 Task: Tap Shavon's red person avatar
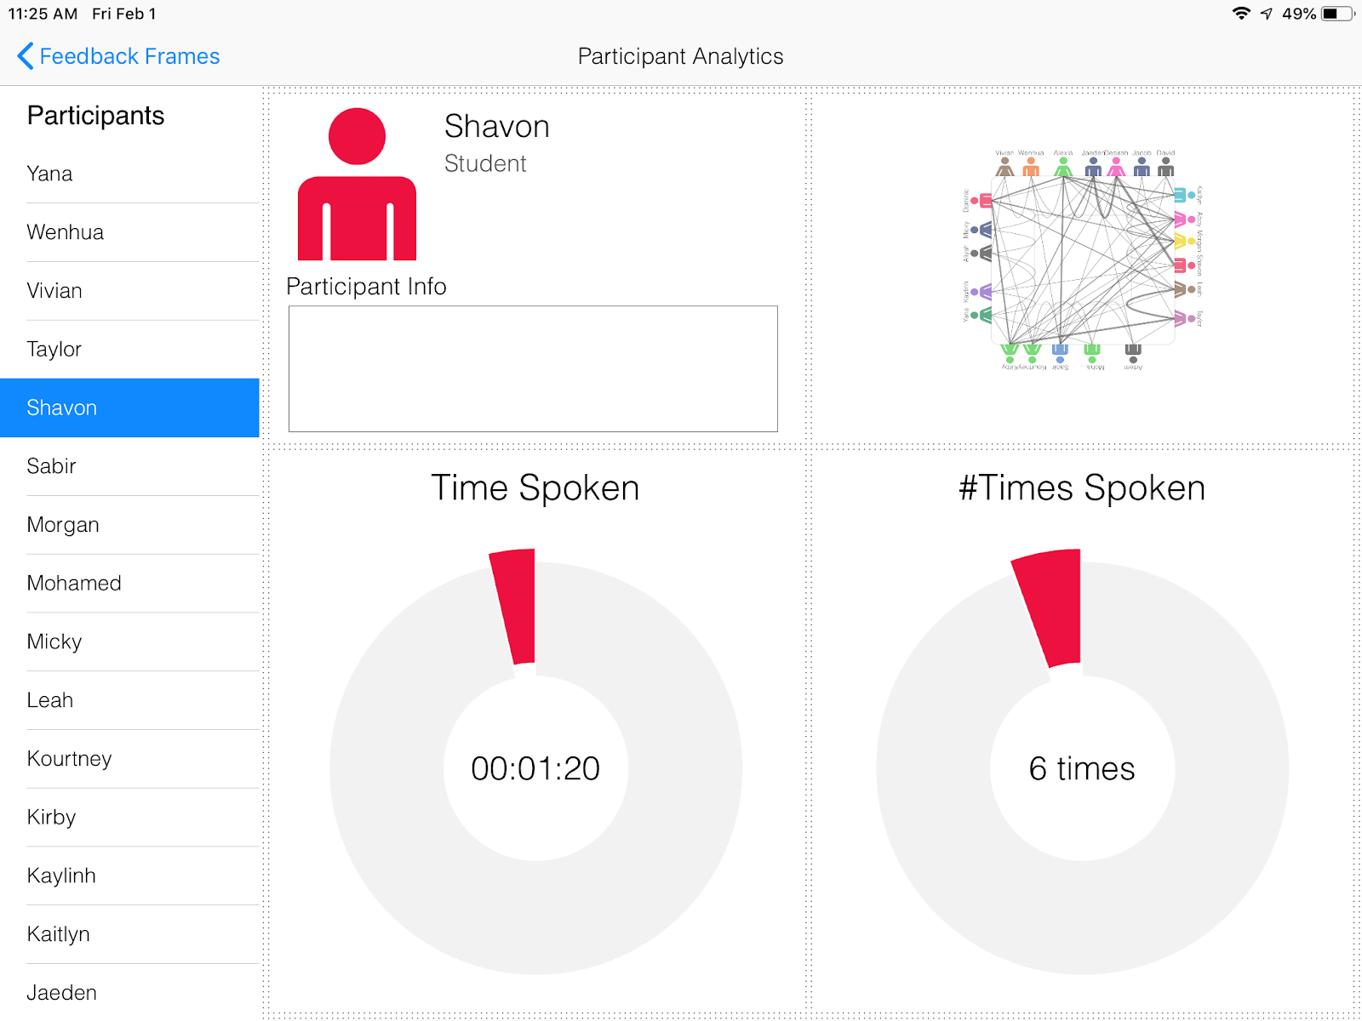(357, 185)
